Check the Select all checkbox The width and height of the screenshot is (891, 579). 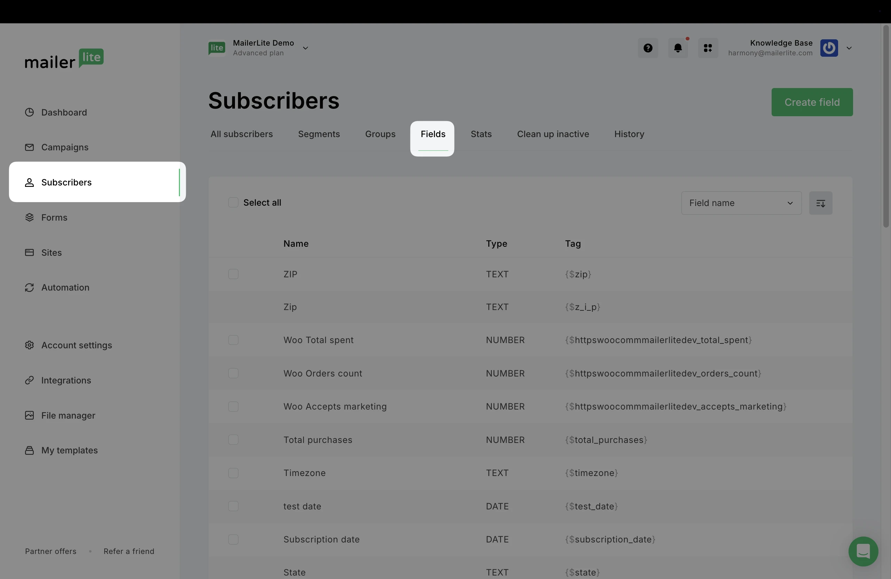pos(233,203)
